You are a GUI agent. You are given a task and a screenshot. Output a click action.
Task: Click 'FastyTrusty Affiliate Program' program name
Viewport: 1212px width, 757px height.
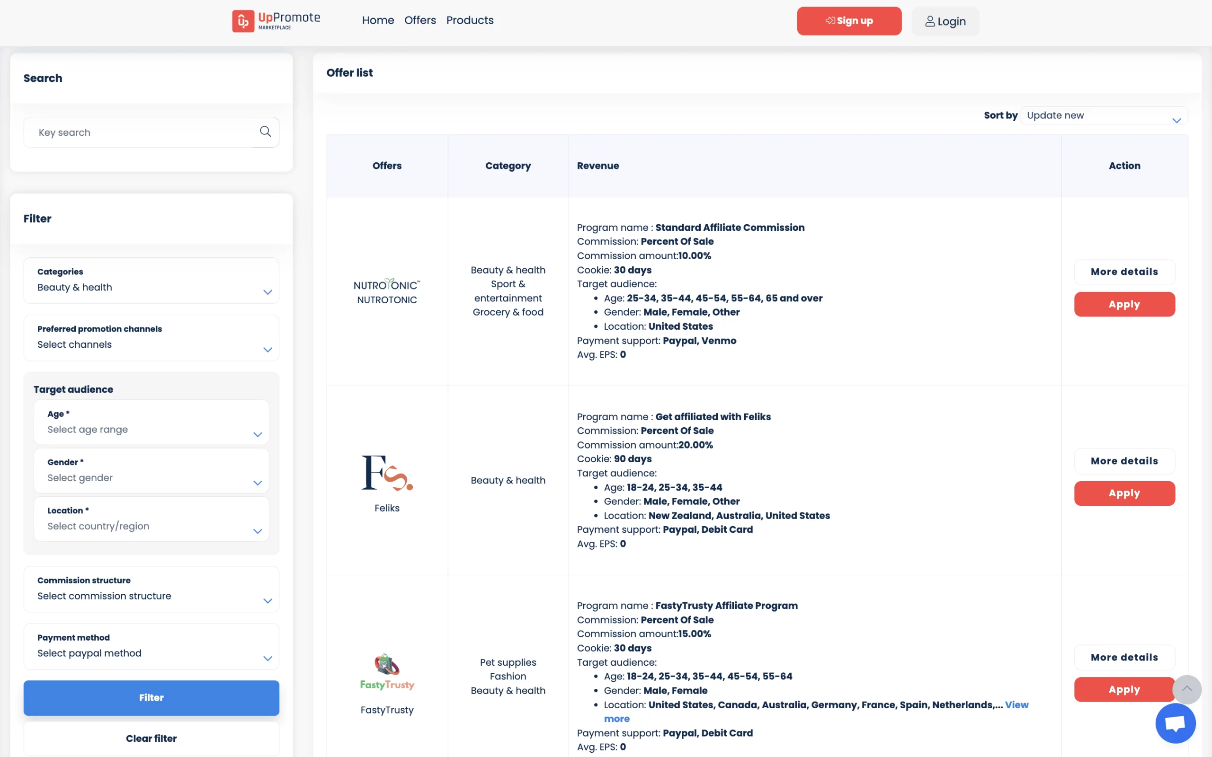pos(726,605)
